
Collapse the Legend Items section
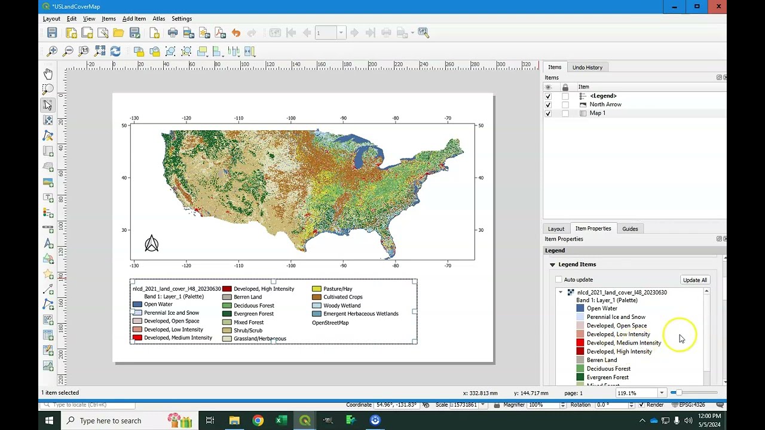pyautogui.click(x=552, y=265)
